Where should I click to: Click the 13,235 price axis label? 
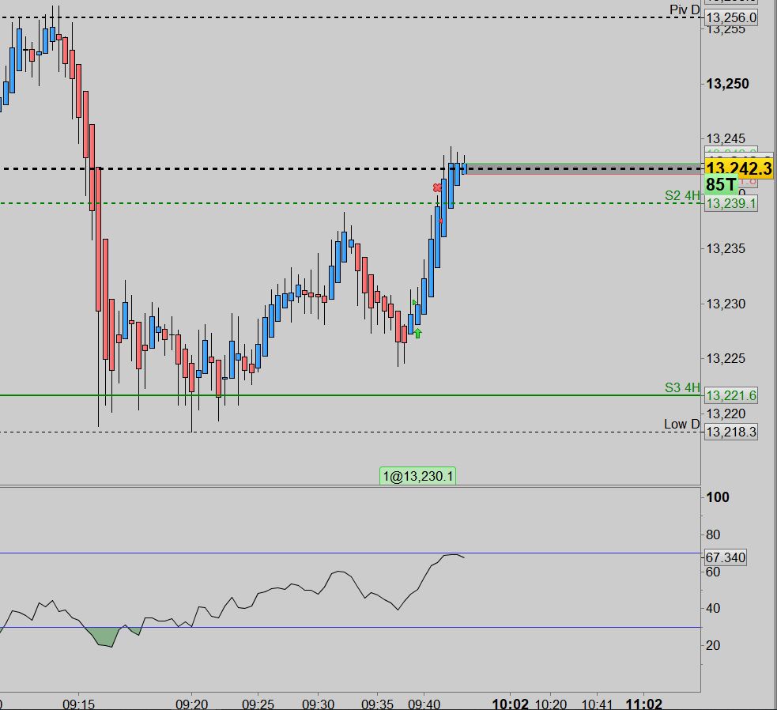click(x=726, y=248)
